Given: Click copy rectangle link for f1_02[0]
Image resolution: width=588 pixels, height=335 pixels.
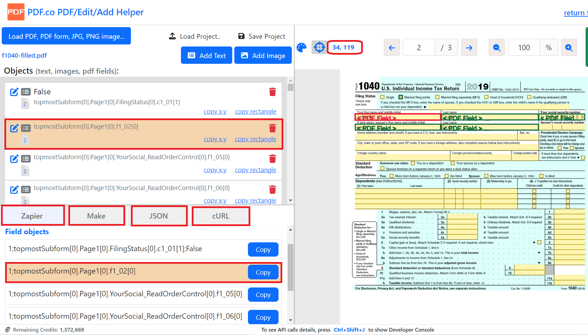Looking at the screenshot, I should [x=255, y=139].
